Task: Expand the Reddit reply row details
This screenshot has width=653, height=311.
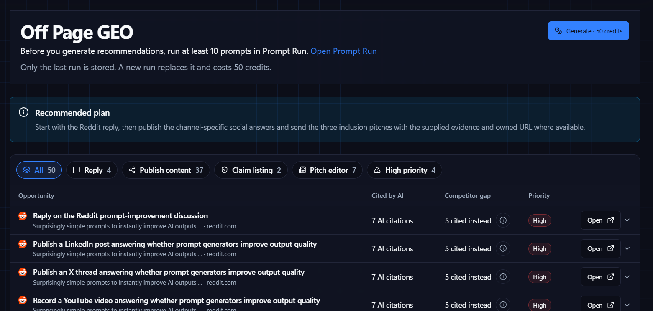Action: pos(627,220)
